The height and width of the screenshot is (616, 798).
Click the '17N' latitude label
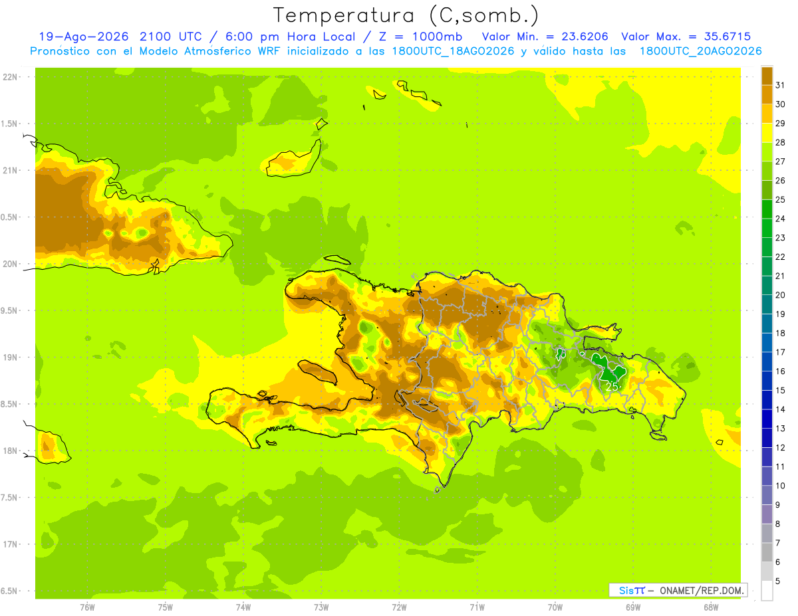click(11, 544)
